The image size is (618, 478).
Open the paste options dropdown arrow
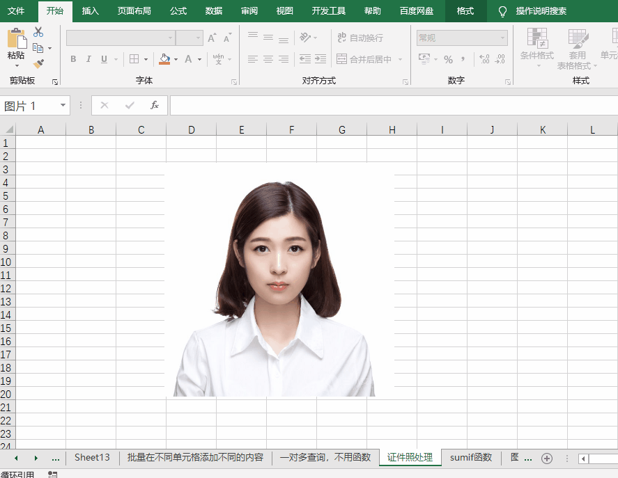(x=17, y=65)
